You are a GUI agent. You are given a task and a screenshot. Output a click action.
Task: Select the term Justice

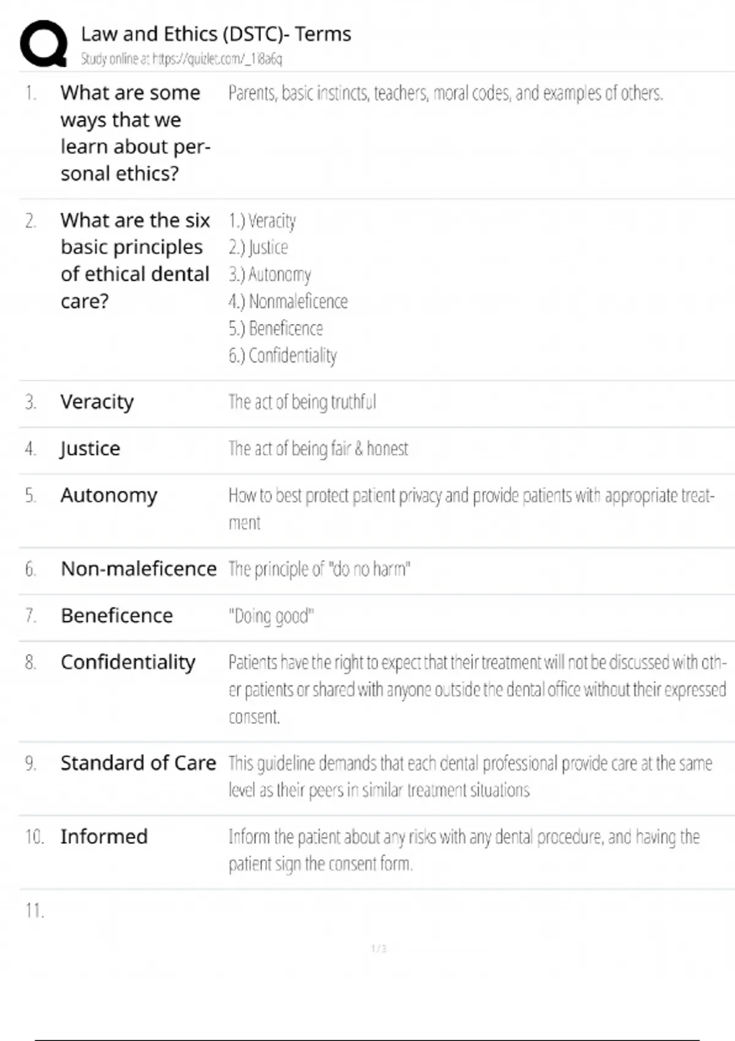pyautogui.click(x=90, y=448)
